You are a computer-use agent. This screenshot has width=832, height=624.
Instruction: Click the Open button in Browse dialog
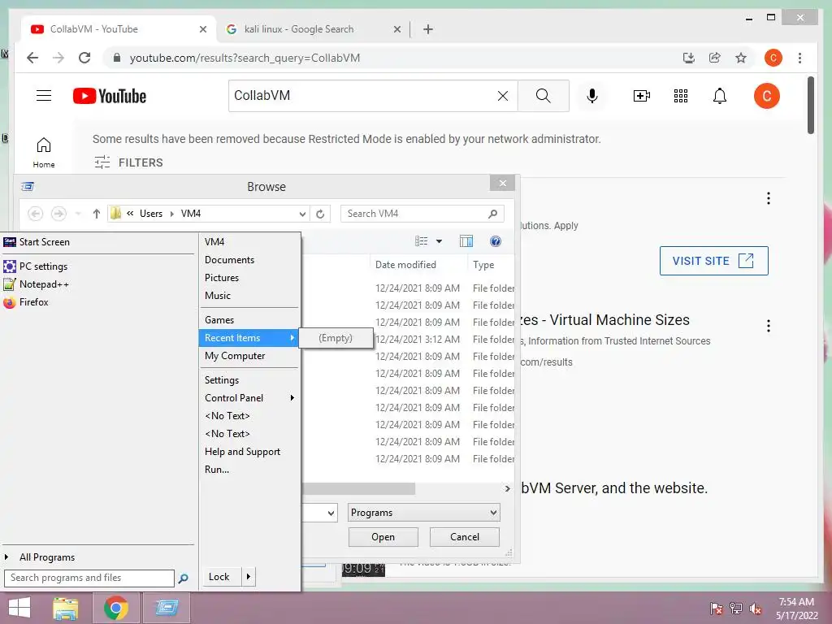[x=383, y=537]
